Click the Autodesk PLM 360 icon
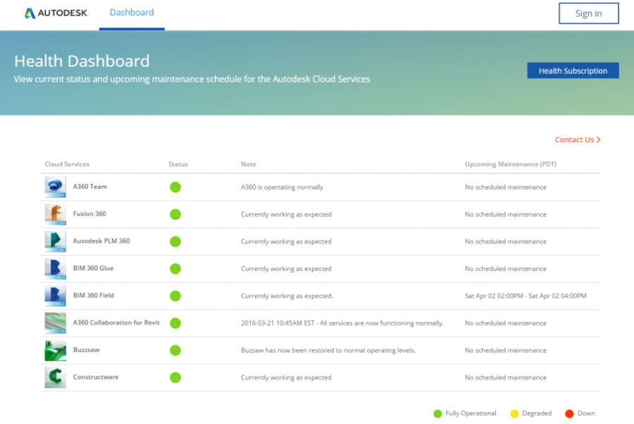 pos(55,241)
